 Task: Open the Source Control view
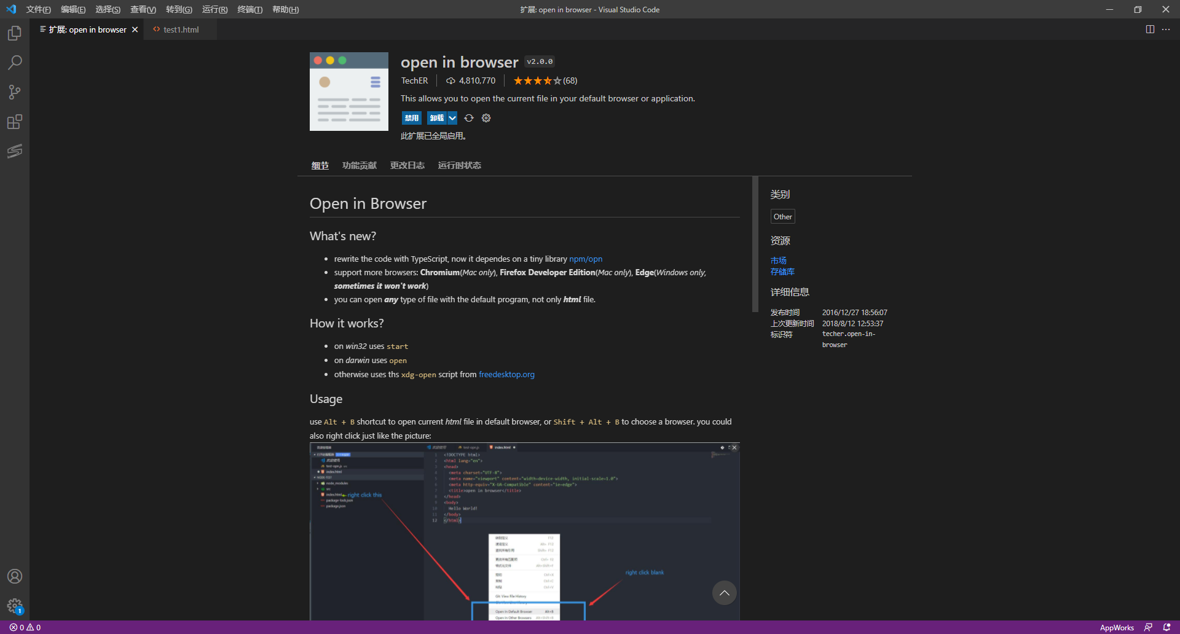click(15, 92)
